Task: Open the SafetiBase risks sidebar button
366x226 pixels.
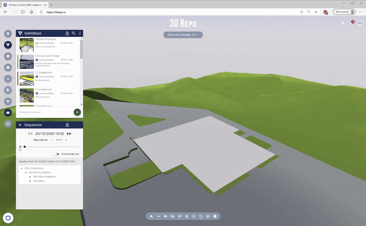Action: coord(8,45)
